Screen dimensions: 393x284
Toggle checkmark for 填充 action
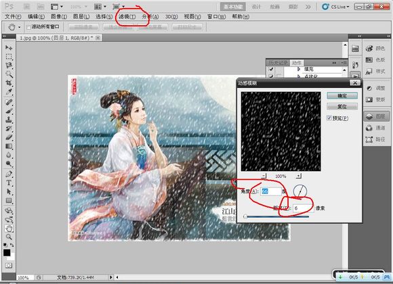pos(271,69)
